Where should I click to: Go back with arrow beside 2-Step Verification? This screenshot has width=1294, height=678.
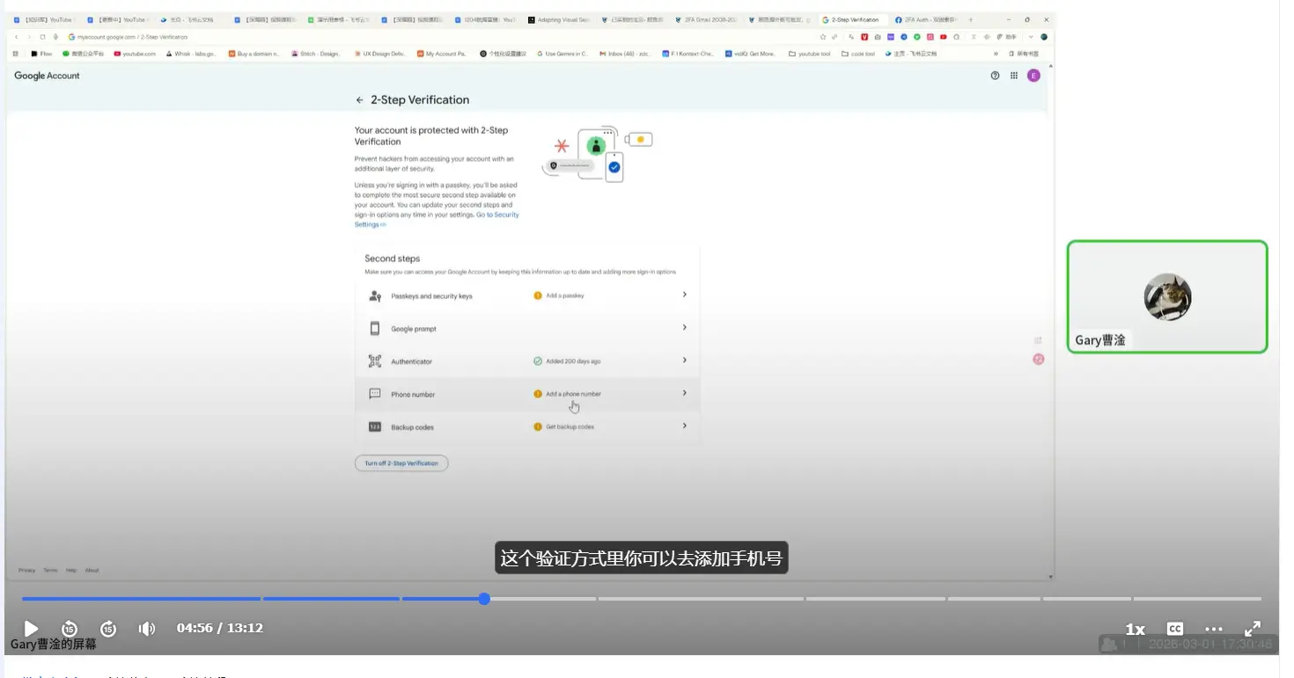[359, 100]
